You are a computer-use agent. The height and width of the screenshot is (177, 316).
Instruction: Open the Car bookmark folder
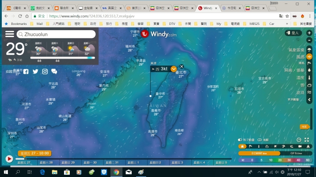(x=269, y=24)
